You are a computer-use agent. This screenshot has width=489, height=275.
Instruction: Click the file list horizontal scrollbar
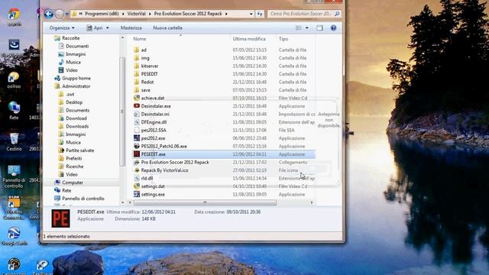(205, 202)
